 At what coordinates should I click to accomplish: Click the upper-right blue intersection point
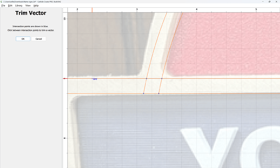pyautogui.click(x=162, y=78)
